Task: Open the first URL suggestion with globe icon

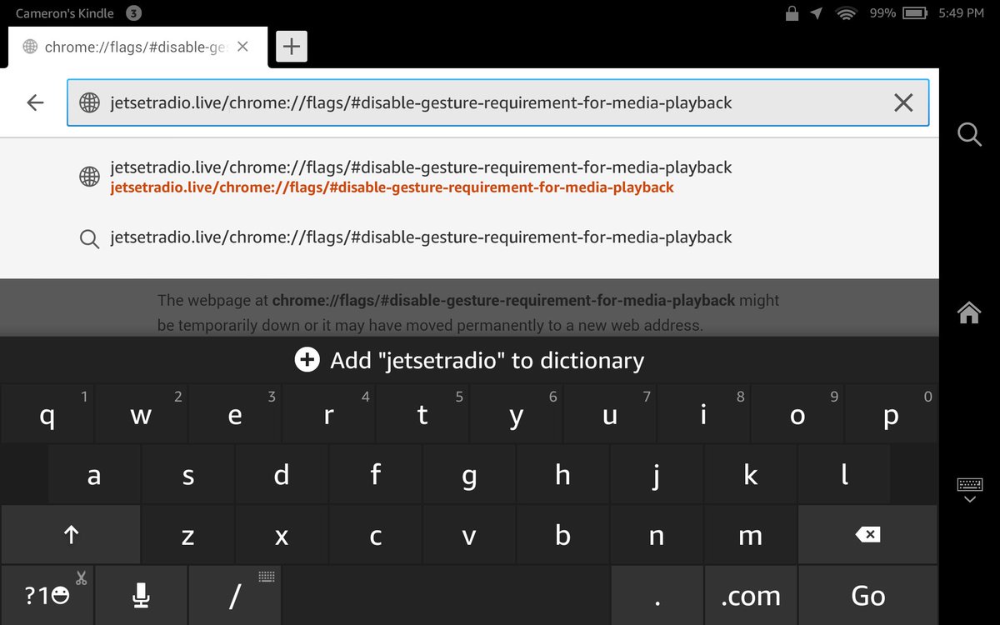Action: point(469,177)
